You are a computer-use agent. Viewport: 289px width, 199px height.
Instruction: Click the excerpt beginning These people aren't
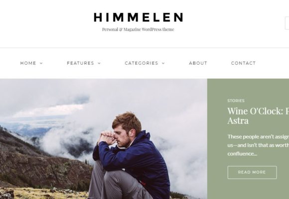pyautogui.click(x=258, y=145)
